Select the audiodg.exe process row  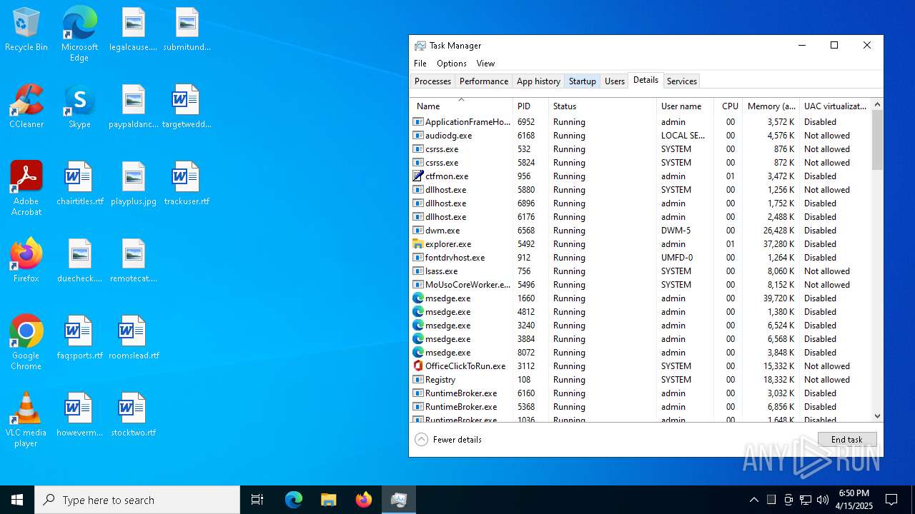(x=641, y=136)
